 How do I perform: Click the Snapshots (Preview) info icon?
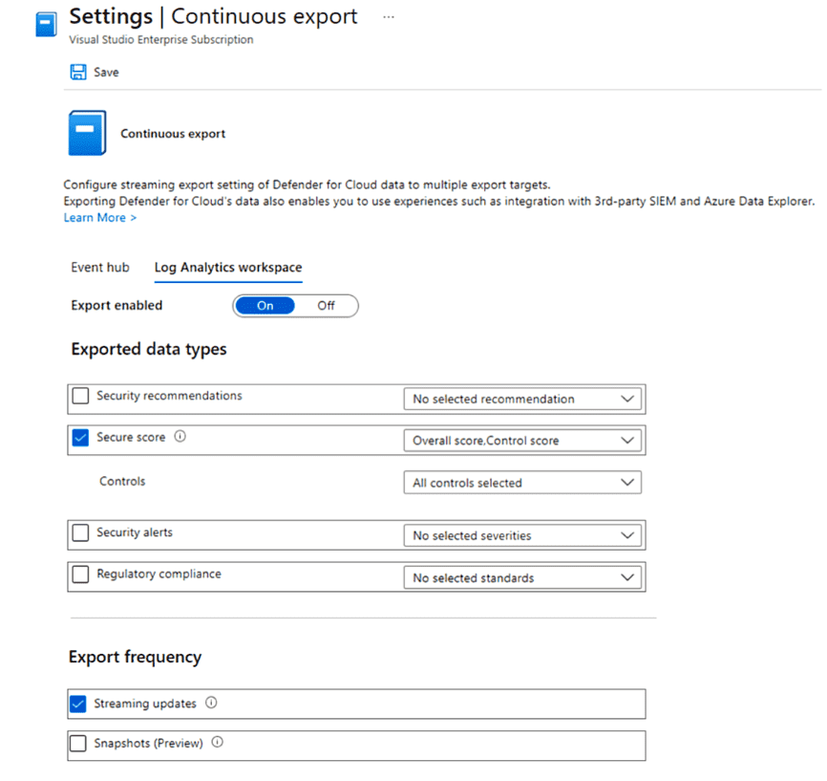218,743
